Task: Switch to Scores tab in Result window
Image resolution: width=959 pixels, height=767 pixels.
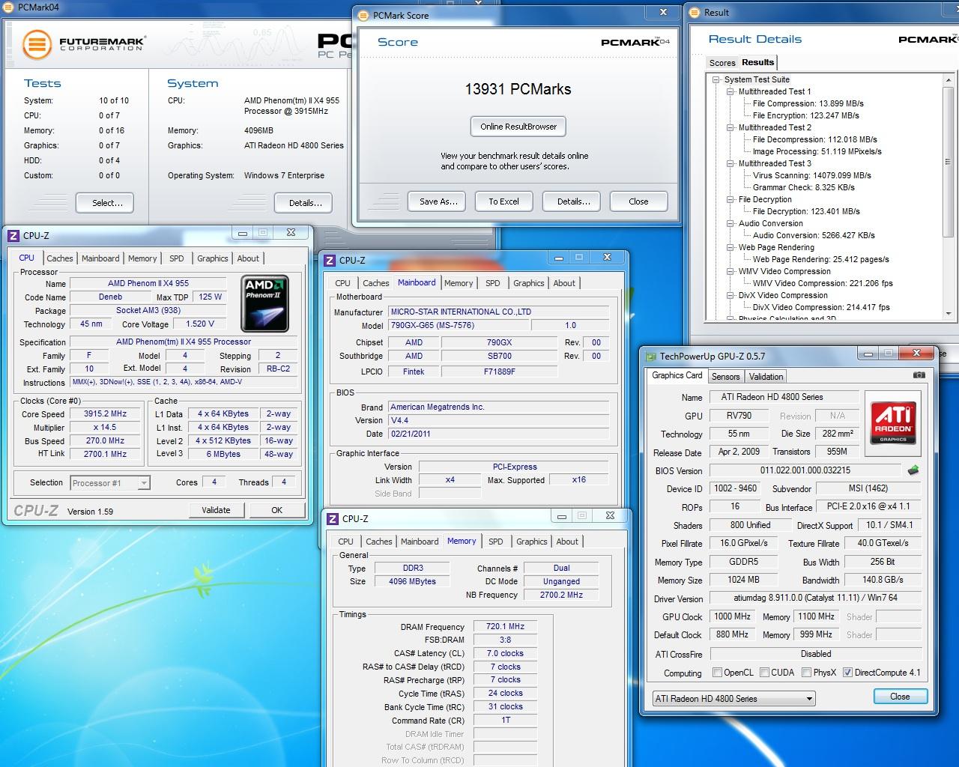Action: (x=722, y=63)
